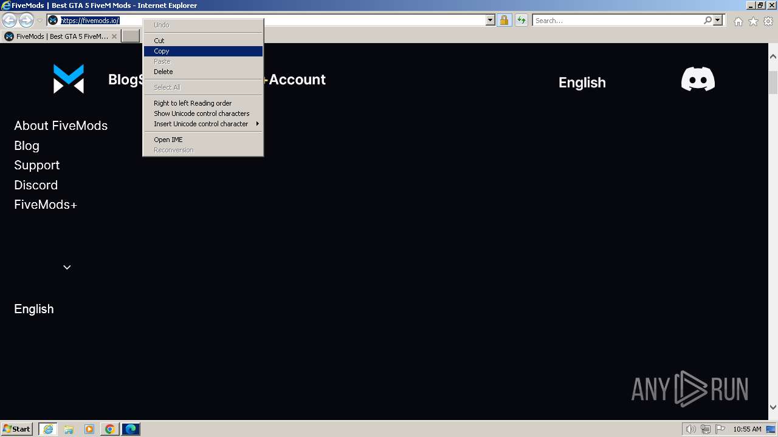Click the address bar URL field
Image resolution: width=778 pixels, height=437 pixels.
(272, 21)
